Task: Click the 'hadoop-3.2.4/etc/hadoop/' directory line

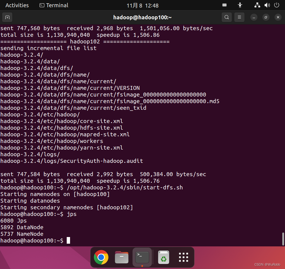Action: [40, 115]
